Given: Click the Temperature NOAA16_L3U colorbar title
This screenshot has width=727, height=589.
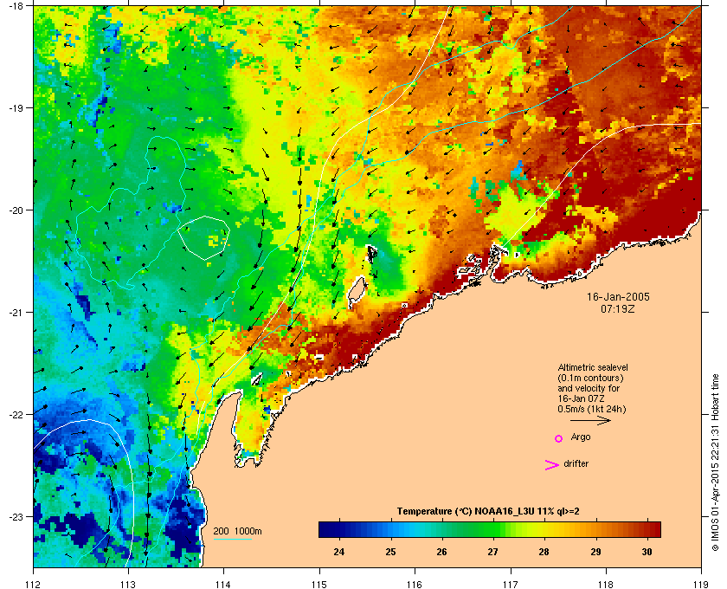Looking at the screenshot, I should tap(488, 512).
